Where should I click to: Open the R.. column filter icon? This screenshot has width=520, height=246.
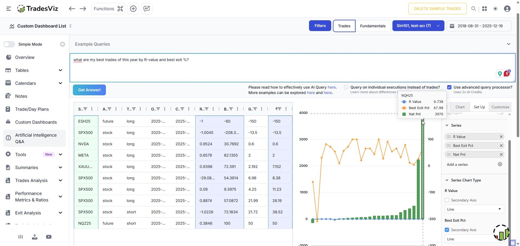[207, 109]
